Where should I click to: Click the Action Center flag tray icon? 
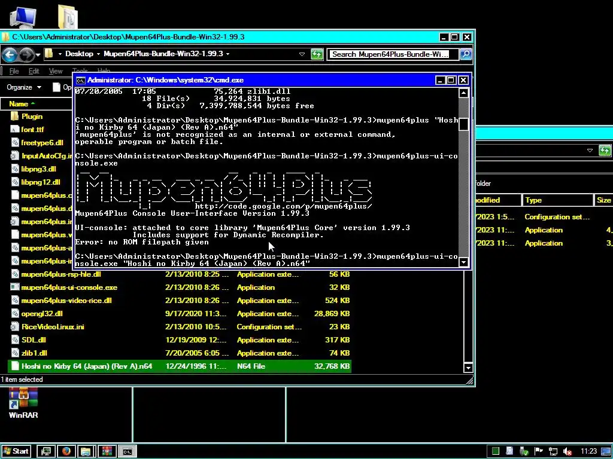(539, 451)
